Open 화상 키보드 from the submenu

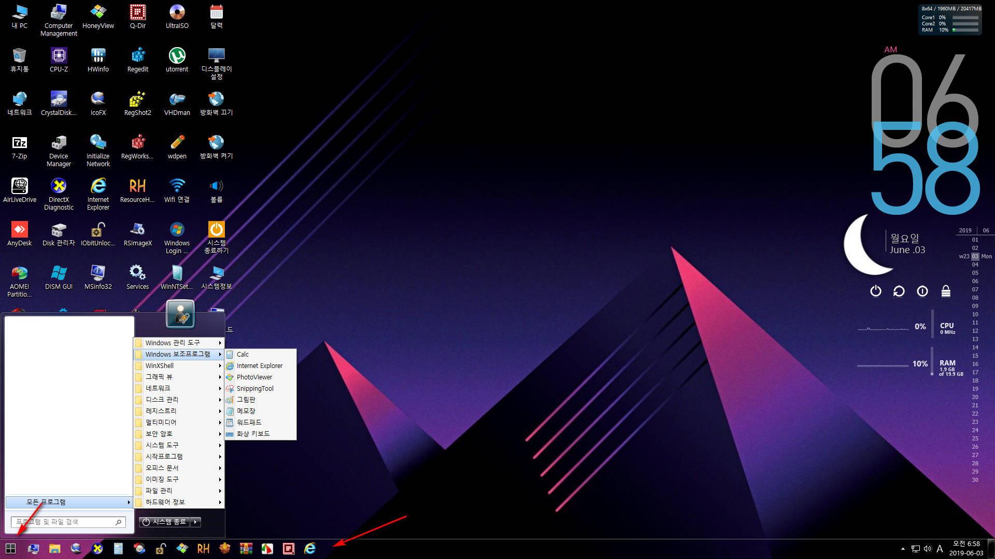point(260,434)
